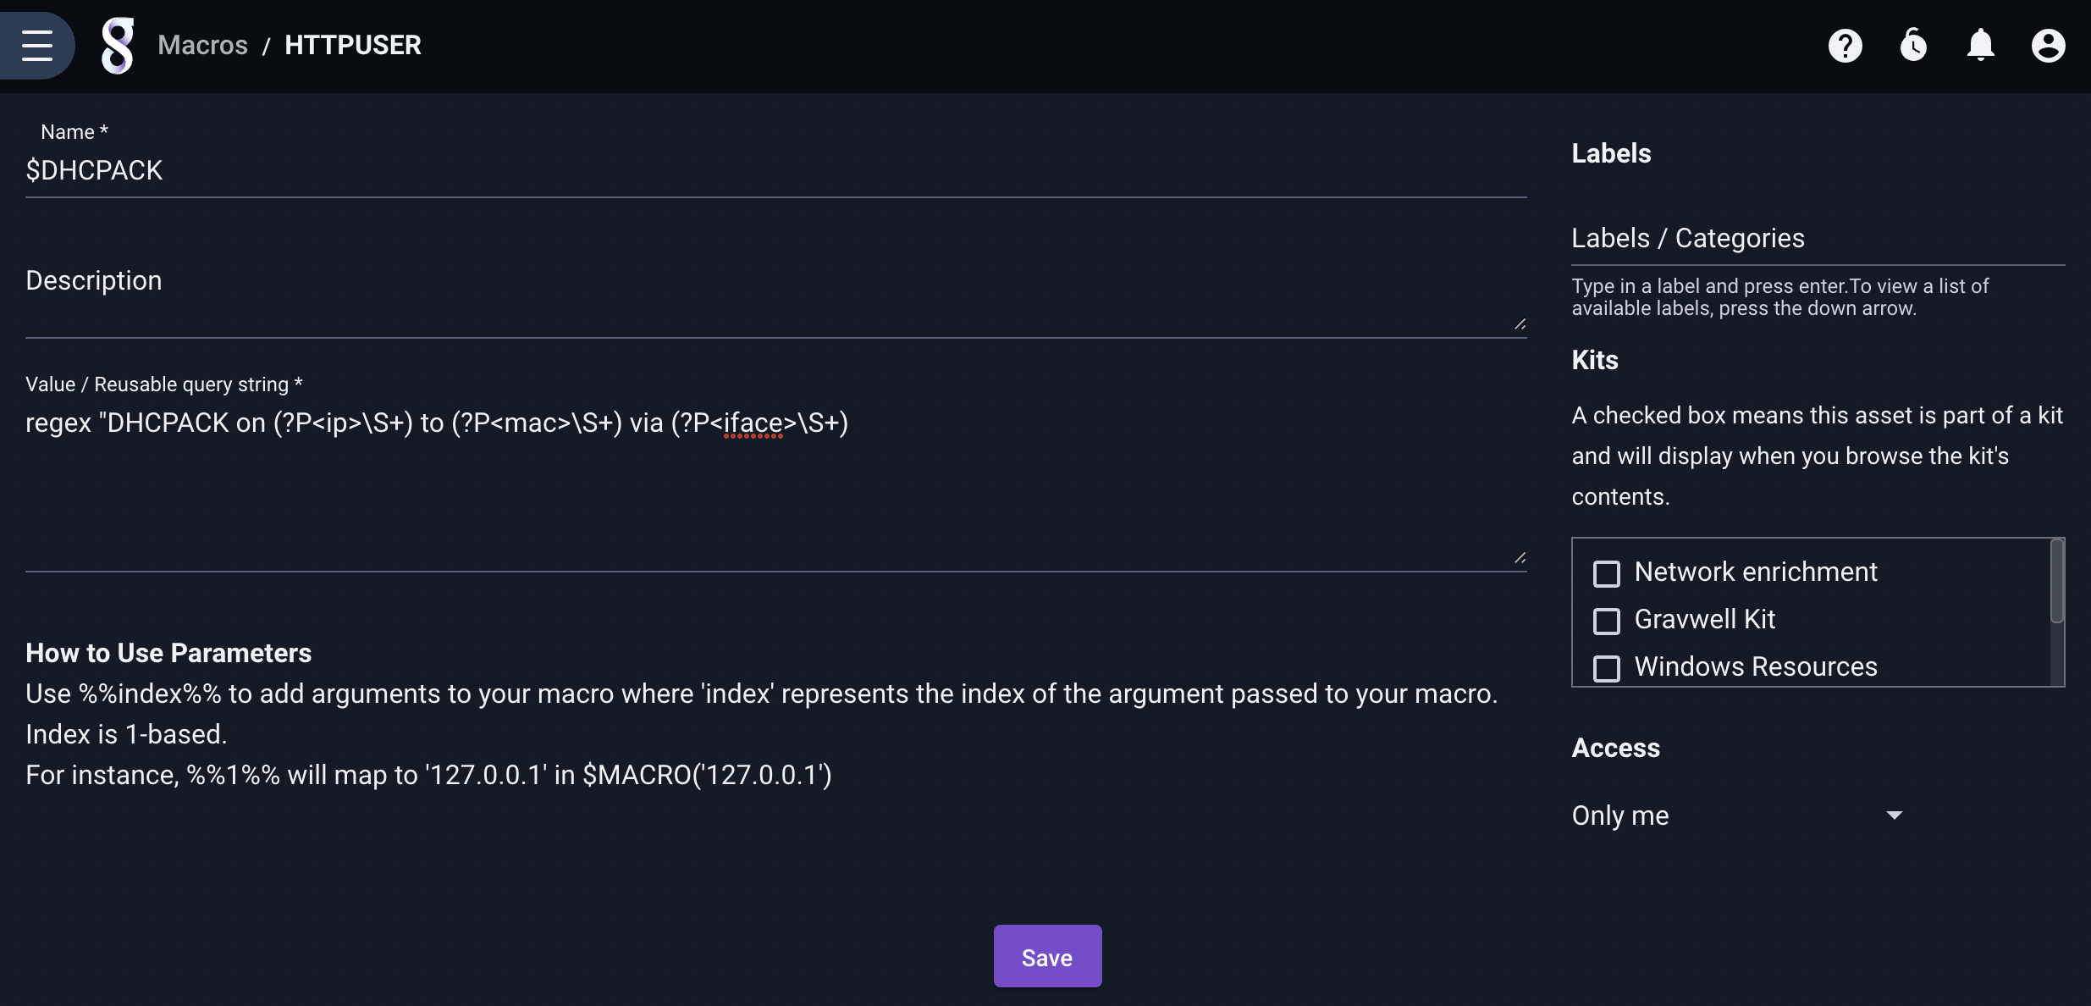Open the notifications bell
Image resolution: width=2091 pixels, height=1006 pixels.
(1981, 46)
